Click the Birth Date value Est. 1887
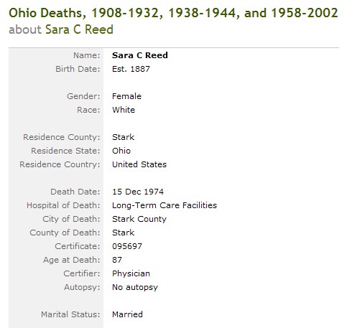 (131, 69)
